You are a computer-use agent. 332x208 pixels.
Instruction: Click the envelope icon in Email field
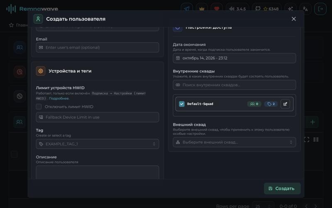[41, 47]
